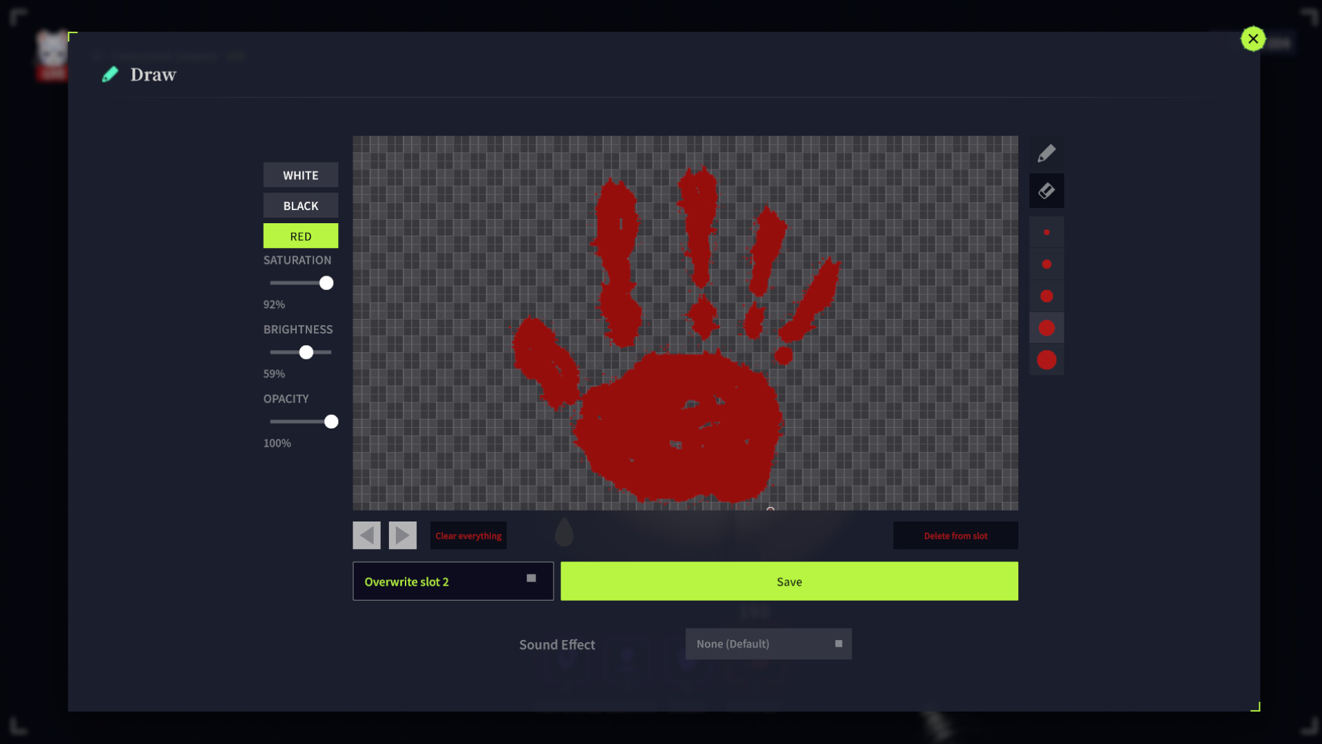Image resolution: width=1322 pixels, height=744 pixels.
Task: Select the RED color option
Action: 301,236
